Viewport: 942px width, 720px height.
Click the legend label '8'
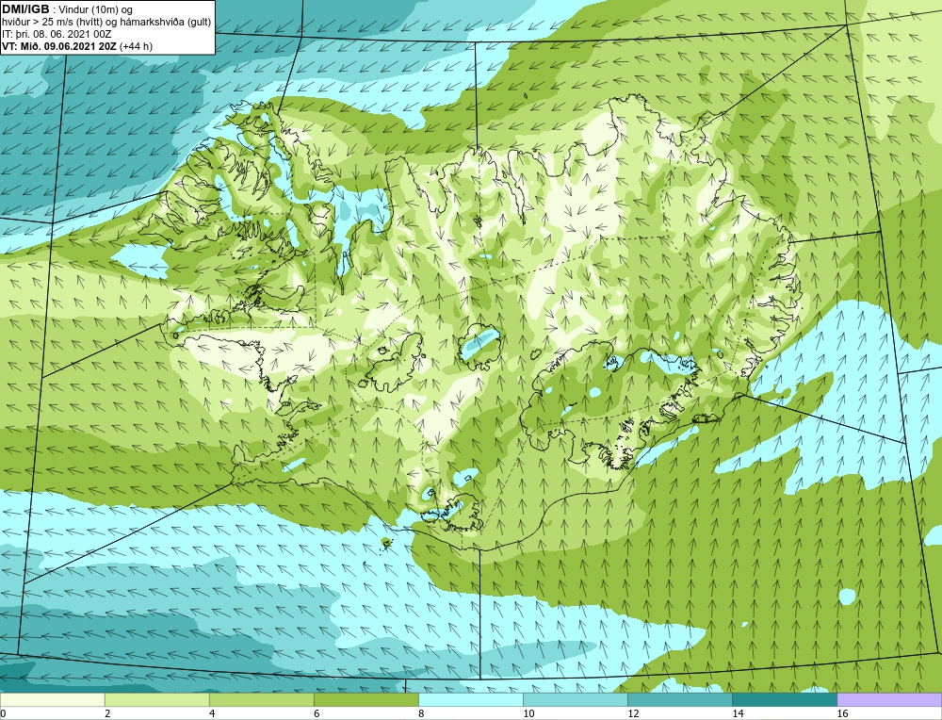421,713
